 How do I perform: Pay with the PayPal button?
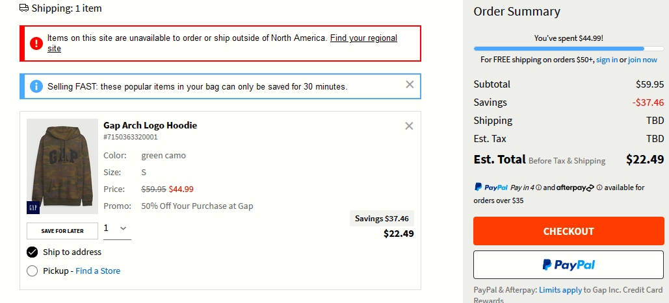point(568,265)
